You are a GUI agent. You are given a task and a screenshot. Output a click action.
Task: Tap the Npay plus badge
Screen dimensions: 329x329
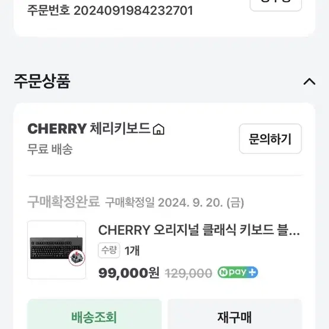tap(238, 272)
